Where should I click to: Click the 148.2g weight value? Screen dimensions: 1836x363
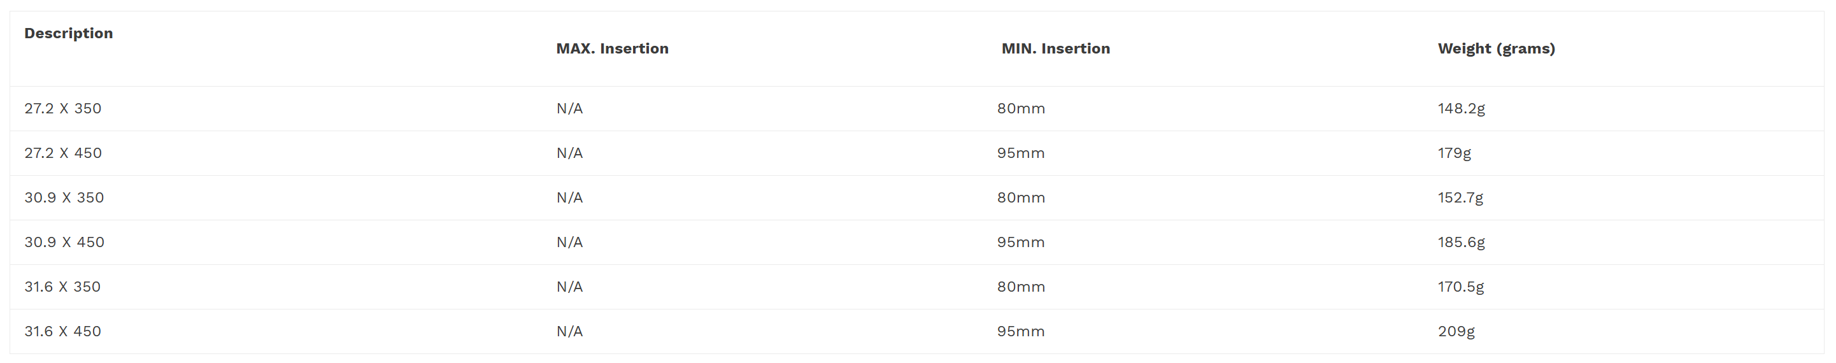click(x=1461, y=108)
